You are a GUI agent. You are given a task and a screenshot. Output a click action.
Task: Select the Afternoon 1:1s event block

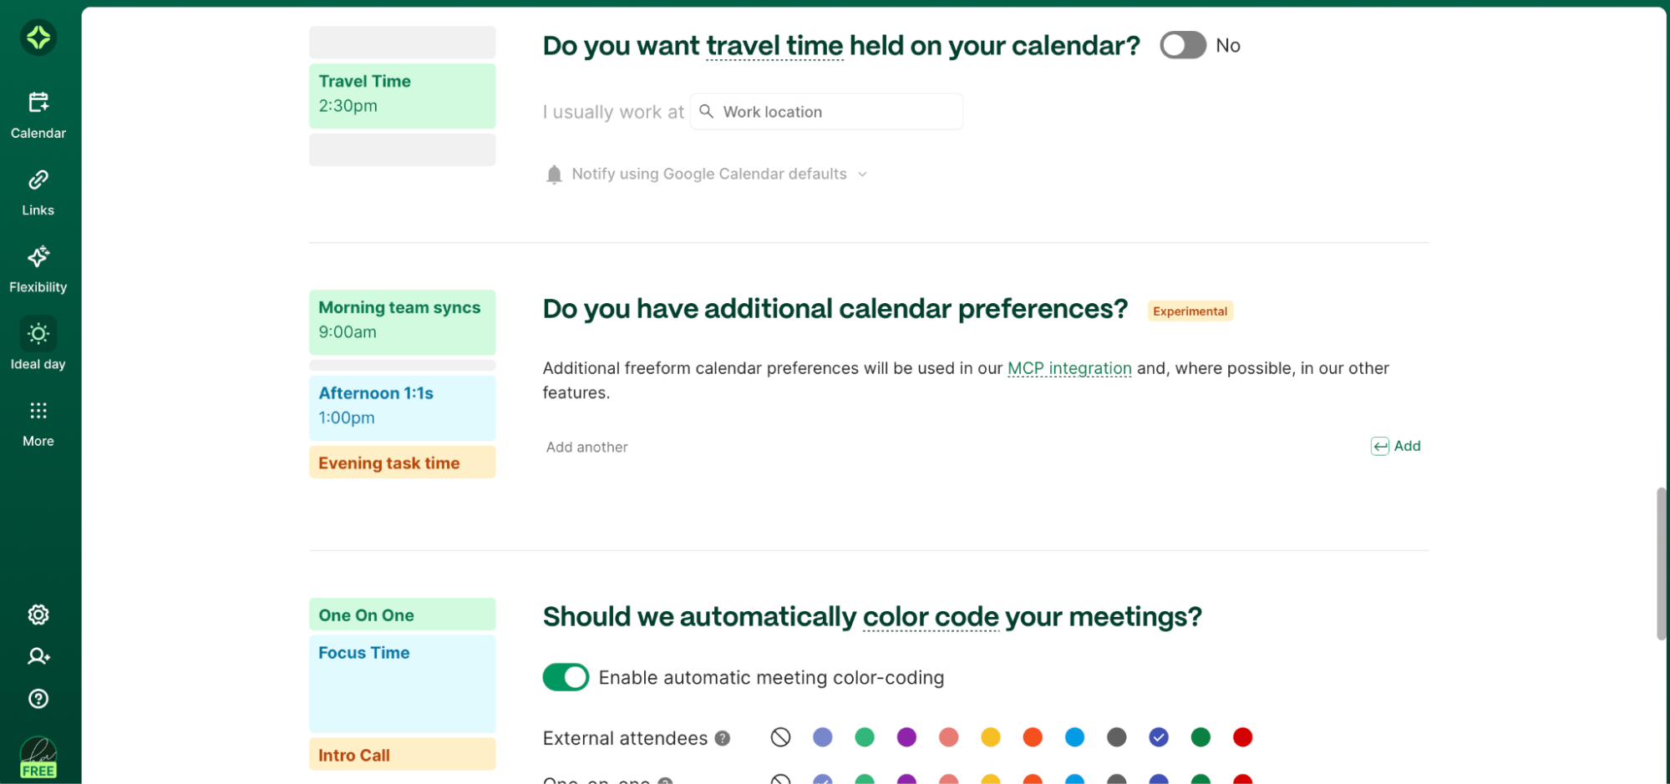402,407
